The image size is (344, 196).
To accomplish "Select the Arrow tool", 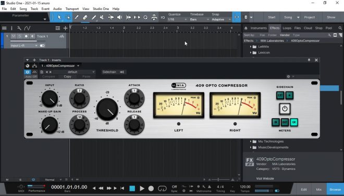I will click(x=59, y=17).
